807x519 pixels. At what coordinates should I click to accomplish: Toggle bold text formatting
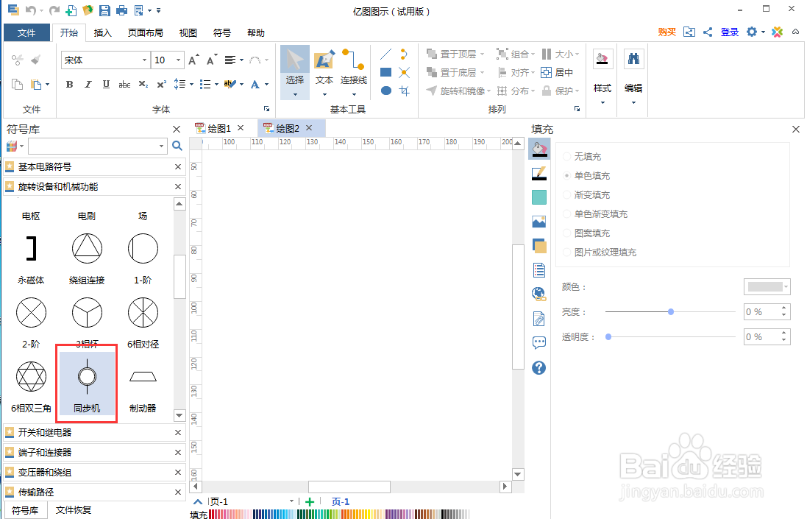click(69, 85)
